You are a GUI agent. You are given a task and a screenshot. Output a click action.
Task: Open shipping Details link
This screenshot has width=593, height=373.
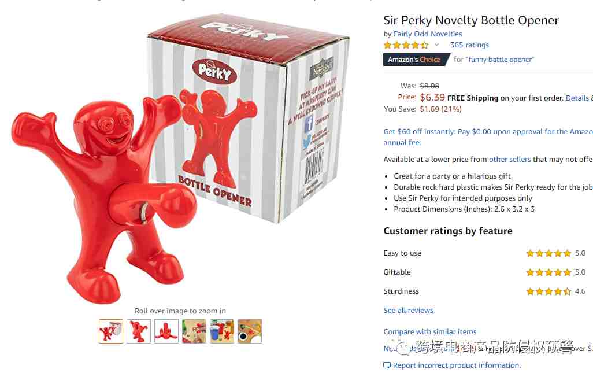[577, 98]
